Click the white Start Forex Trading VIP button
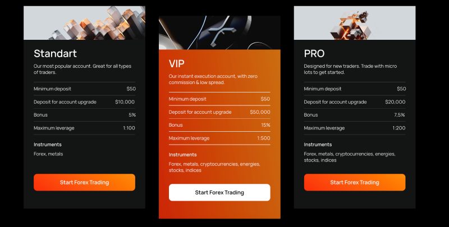The image size is (449, 227). click(219, 192)
